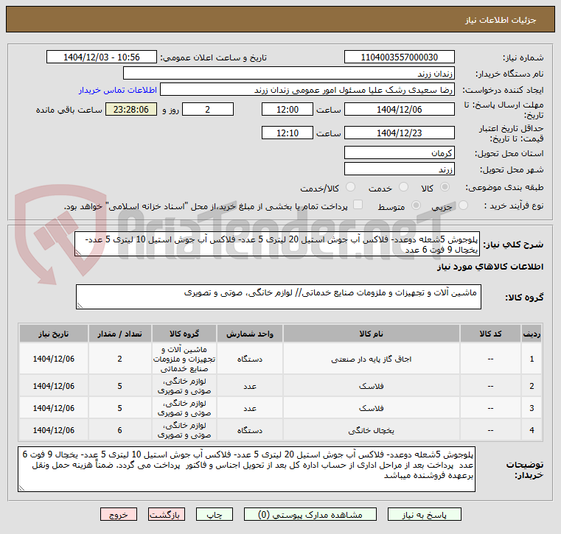The height and width of the screenshot is (534, 561).
Task: Click the جزئیات اطلاعات نیاز header title
Action: [501, 20]
